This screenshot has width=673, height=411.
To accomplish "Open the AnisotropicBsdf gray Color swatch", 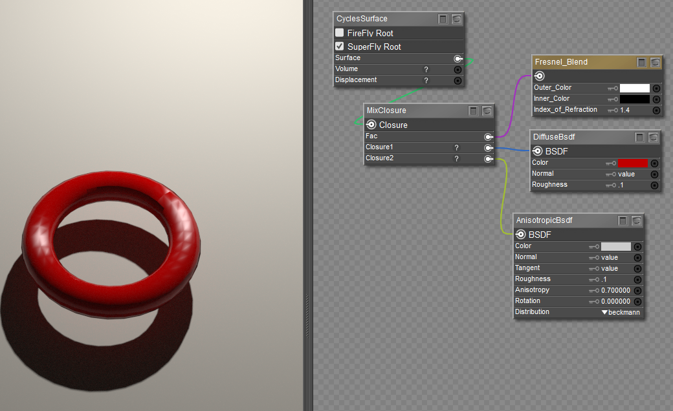I will click(x=616, y=246).
